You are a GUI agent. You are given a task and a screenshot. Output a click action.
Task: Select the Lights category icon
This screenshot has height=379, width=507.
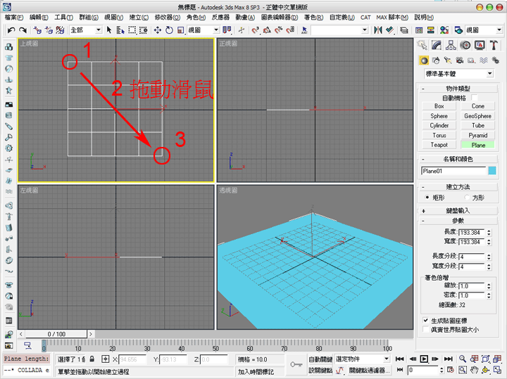(448, 60)
